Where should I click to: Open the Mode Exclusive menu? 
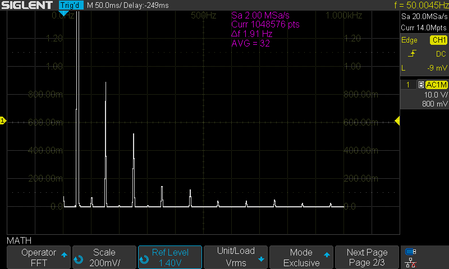coord(301,257)
